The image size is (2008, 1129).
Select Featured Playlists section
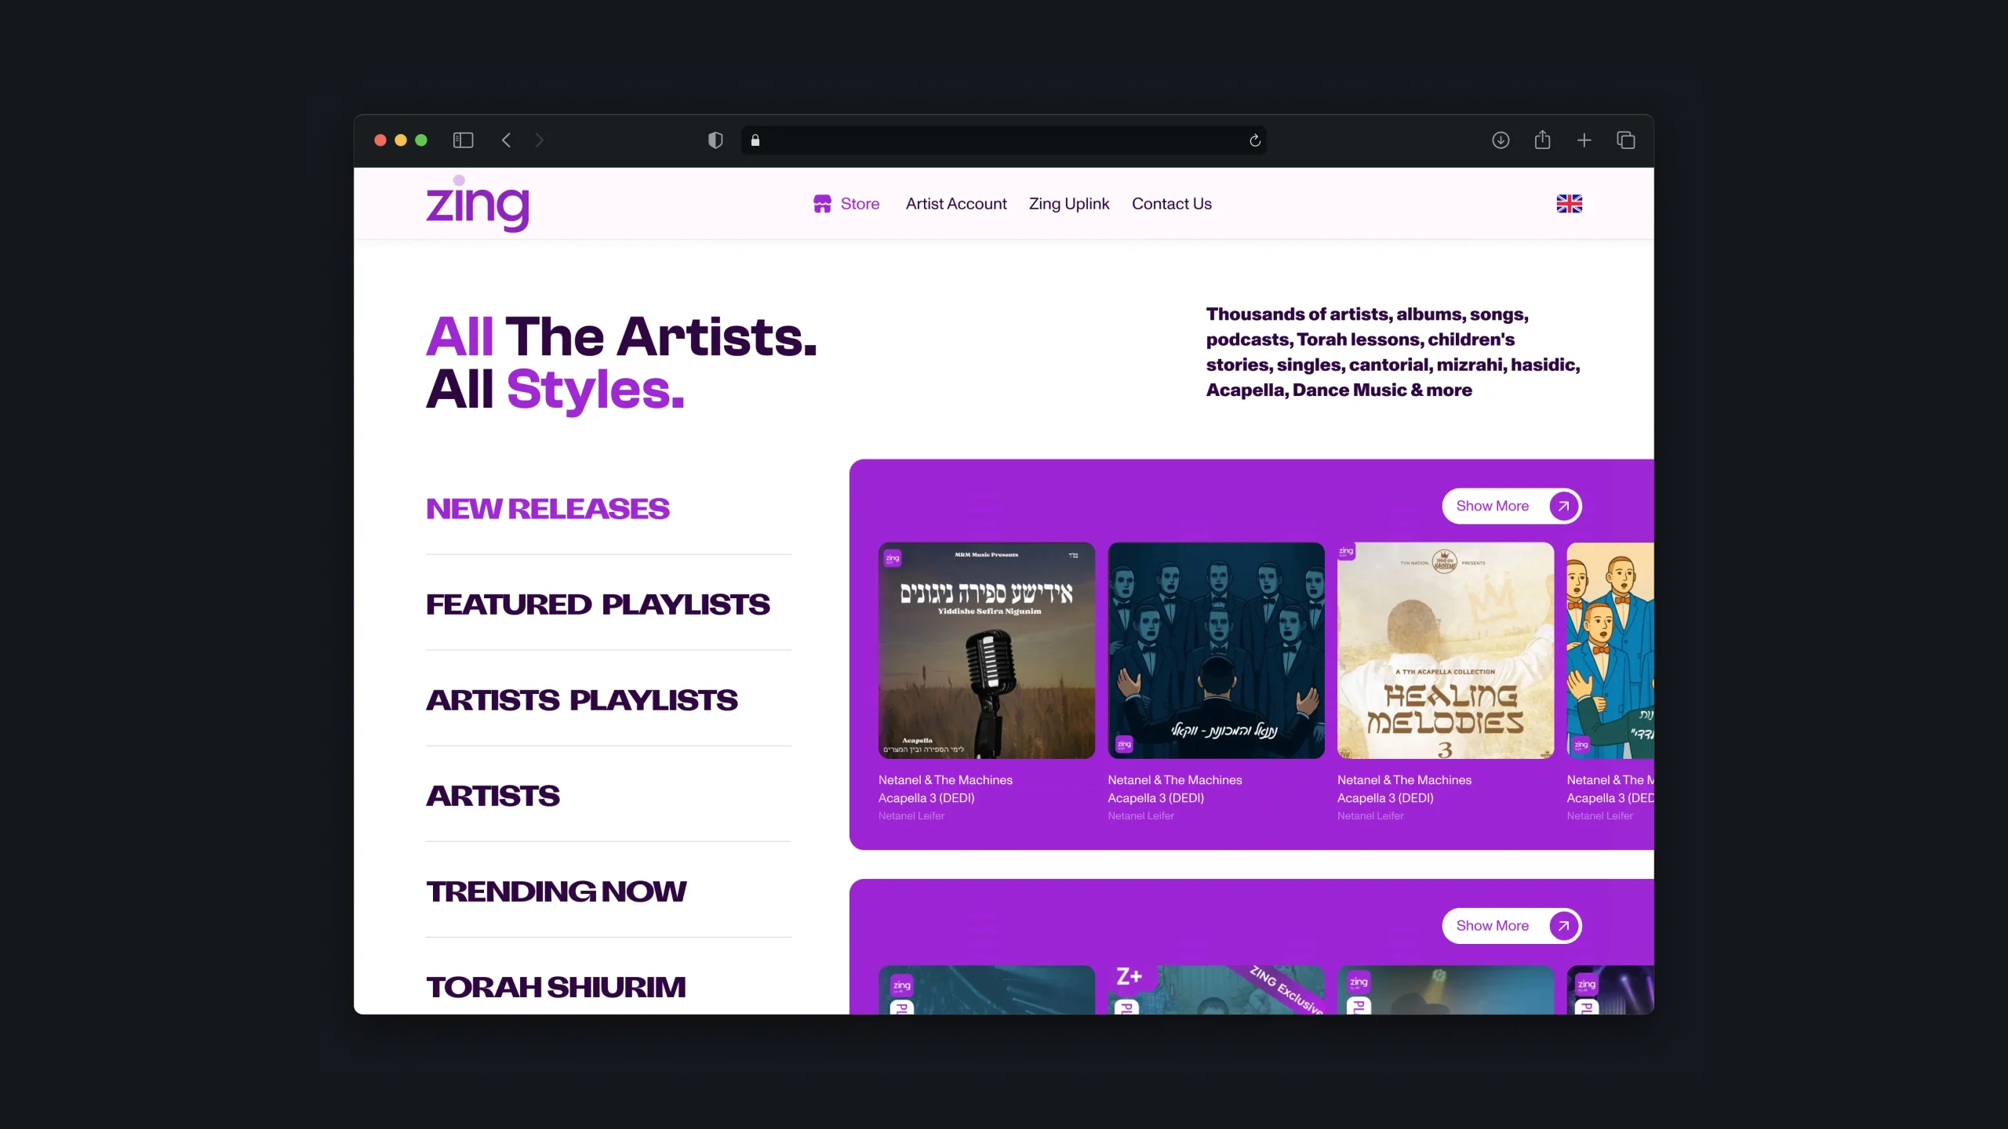pos(598,604)
